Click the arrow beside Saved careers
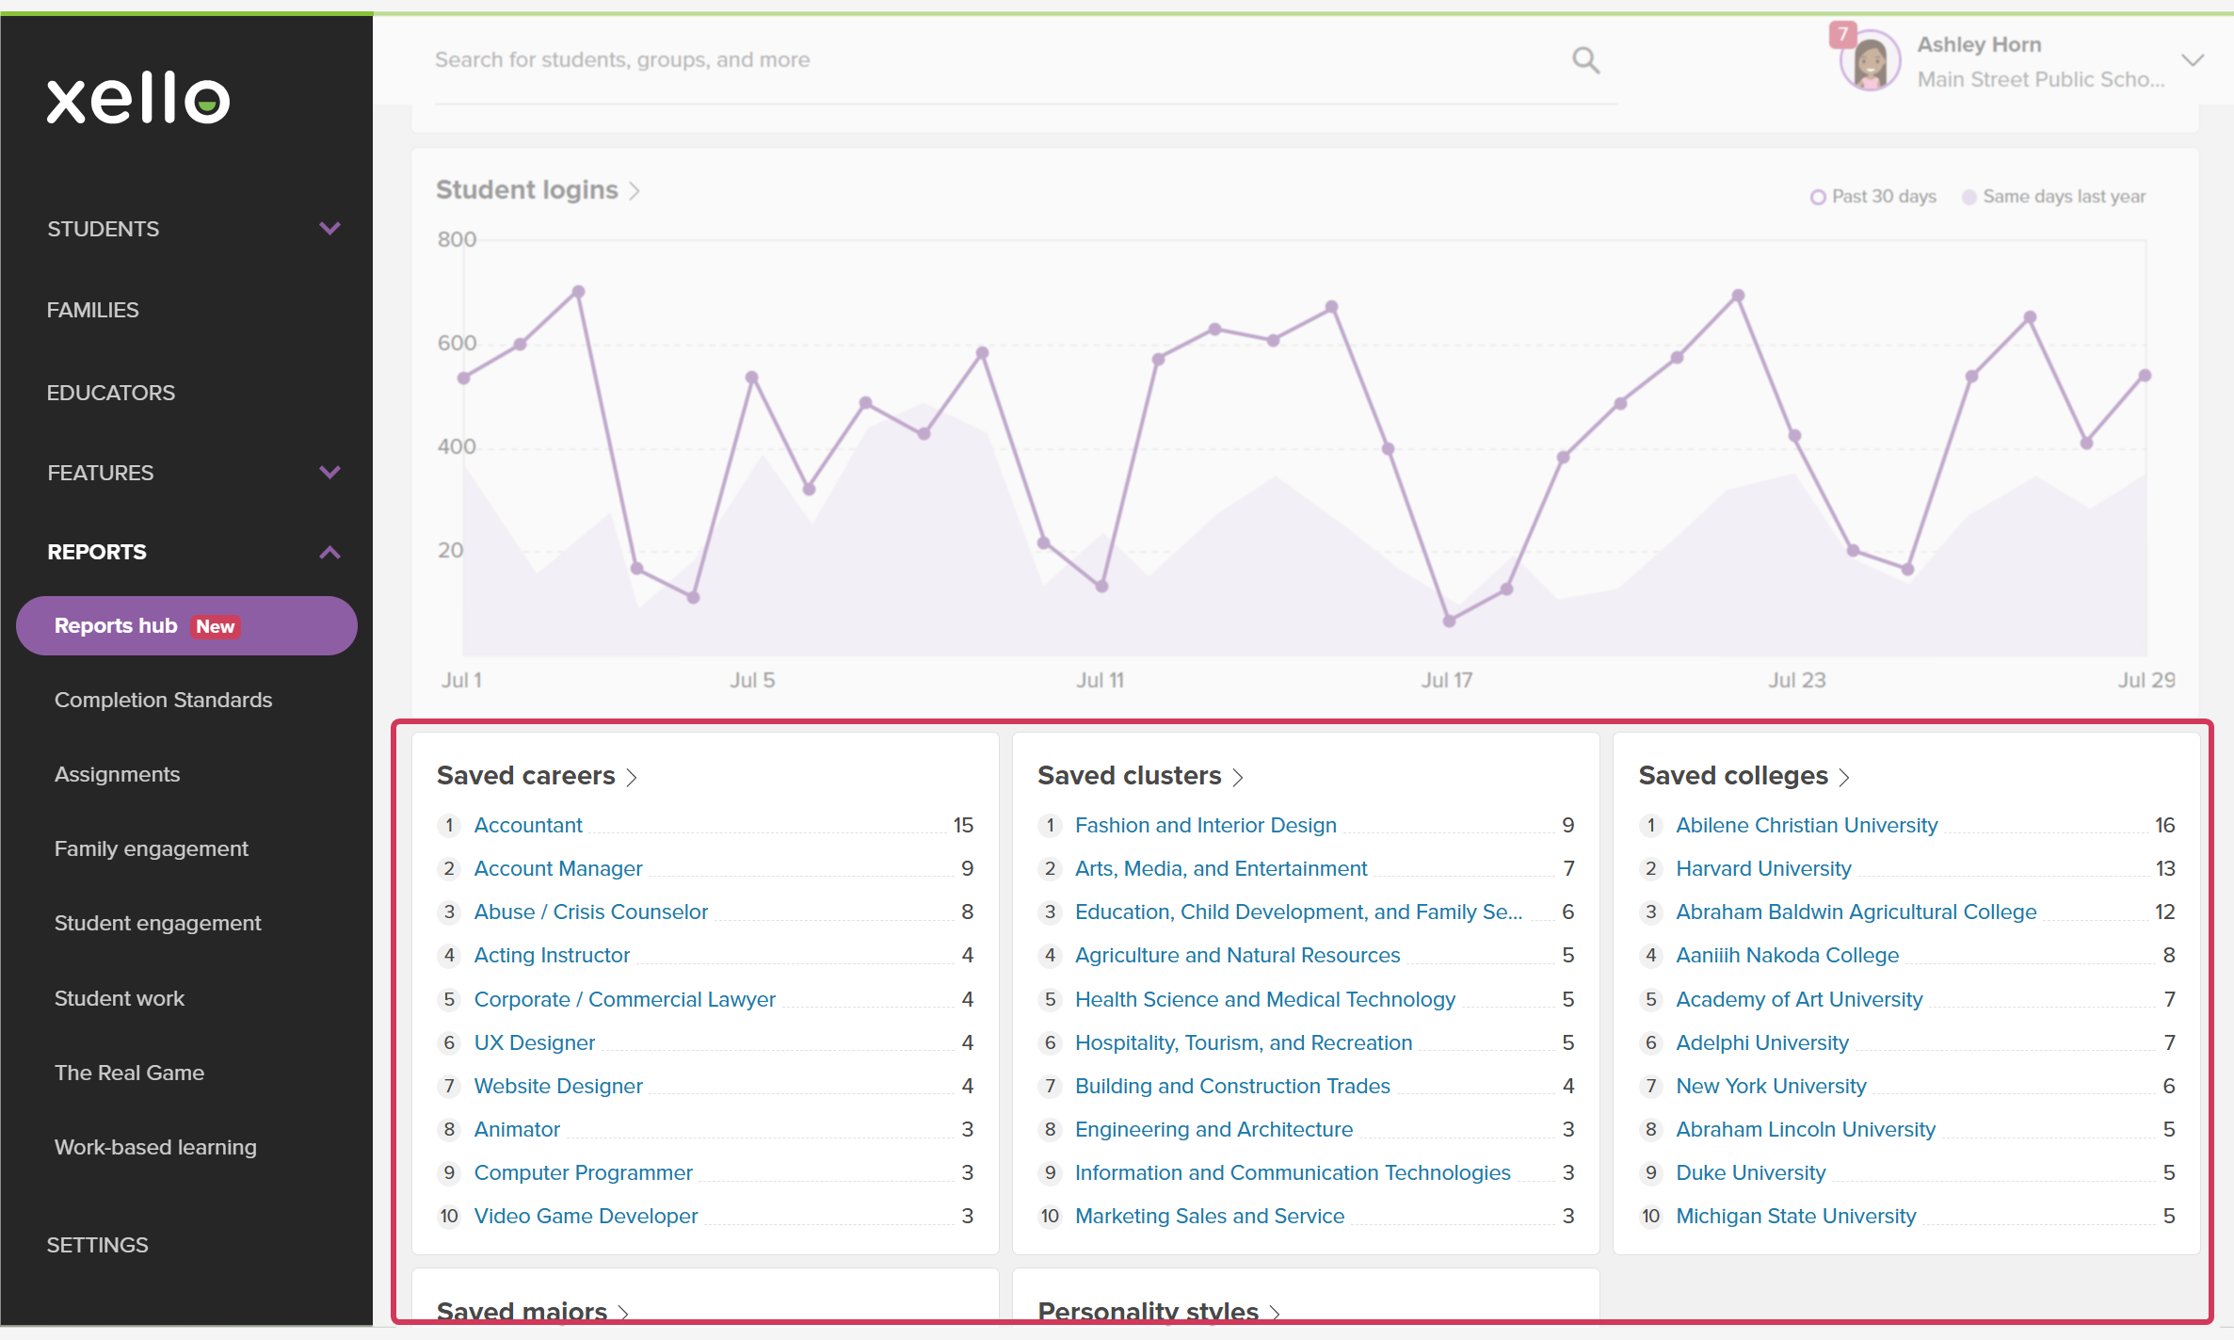Screen dimensions: 2234x1340 pos(632,777)
